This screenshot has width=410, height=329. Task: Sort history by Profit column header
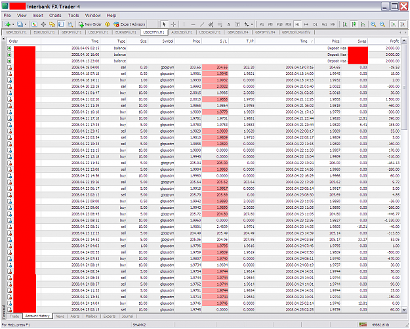pyautogui.click(x=384, y=41)
